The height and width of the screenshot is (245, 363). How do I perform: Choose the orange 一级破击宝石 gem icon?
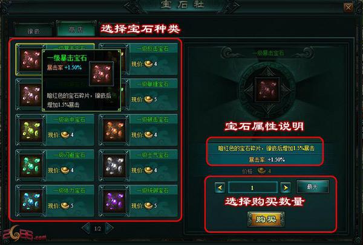tap(114, 130)
